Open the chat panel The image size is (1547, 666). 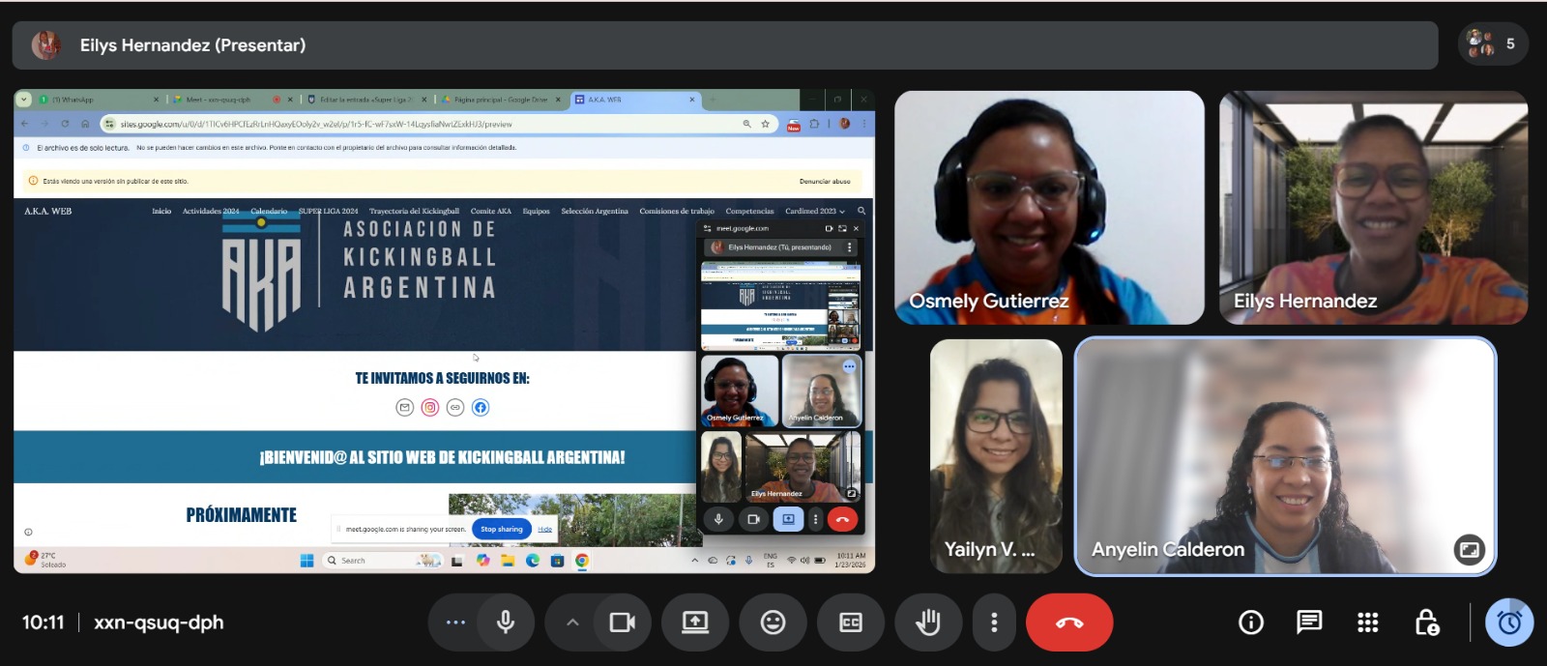[1309, 623]
